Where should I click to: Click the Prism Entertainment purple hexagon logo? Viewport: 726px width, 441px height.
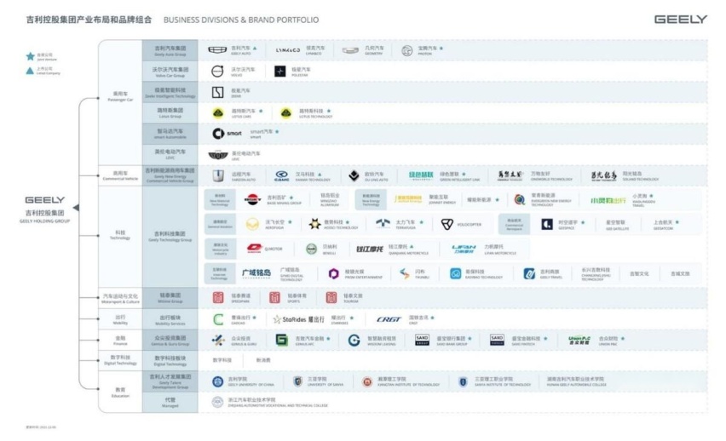point(333,273)
